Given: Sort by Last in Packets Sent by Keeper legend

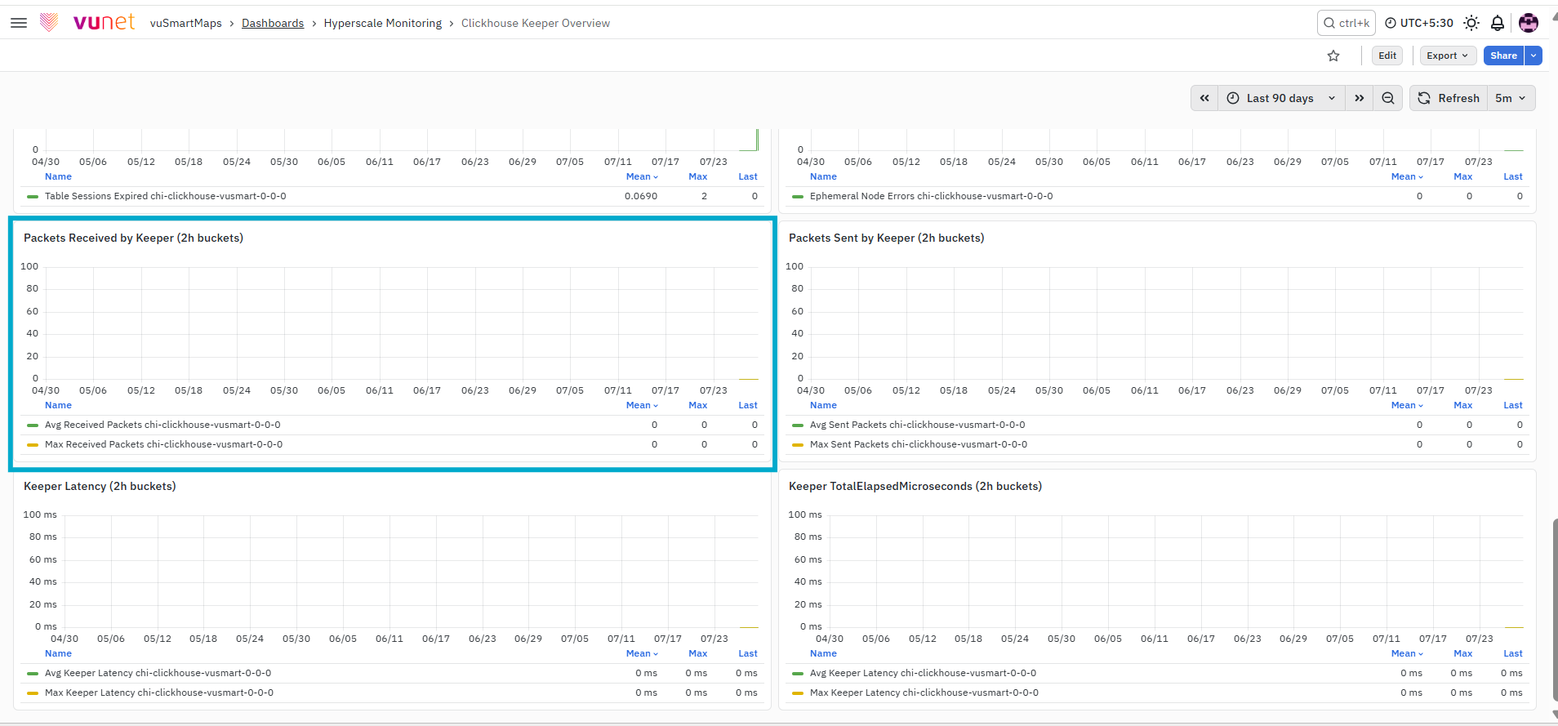Looking at the screenshot, I should tap(1513, 405).
